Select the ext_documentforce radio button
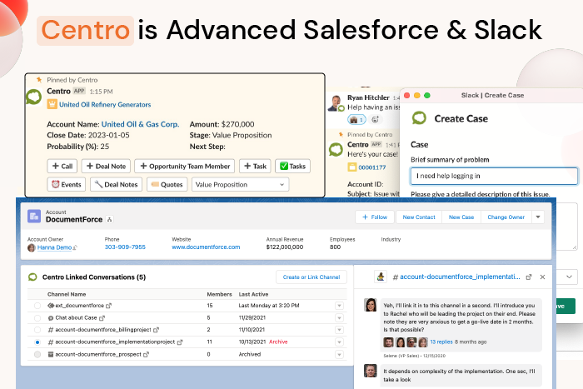 pos(37,306)
